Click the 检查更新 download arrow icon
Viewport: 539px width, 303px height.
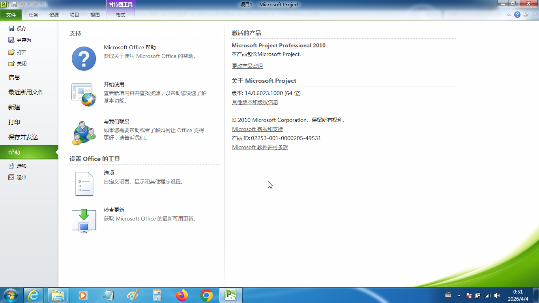pos(84,221)
